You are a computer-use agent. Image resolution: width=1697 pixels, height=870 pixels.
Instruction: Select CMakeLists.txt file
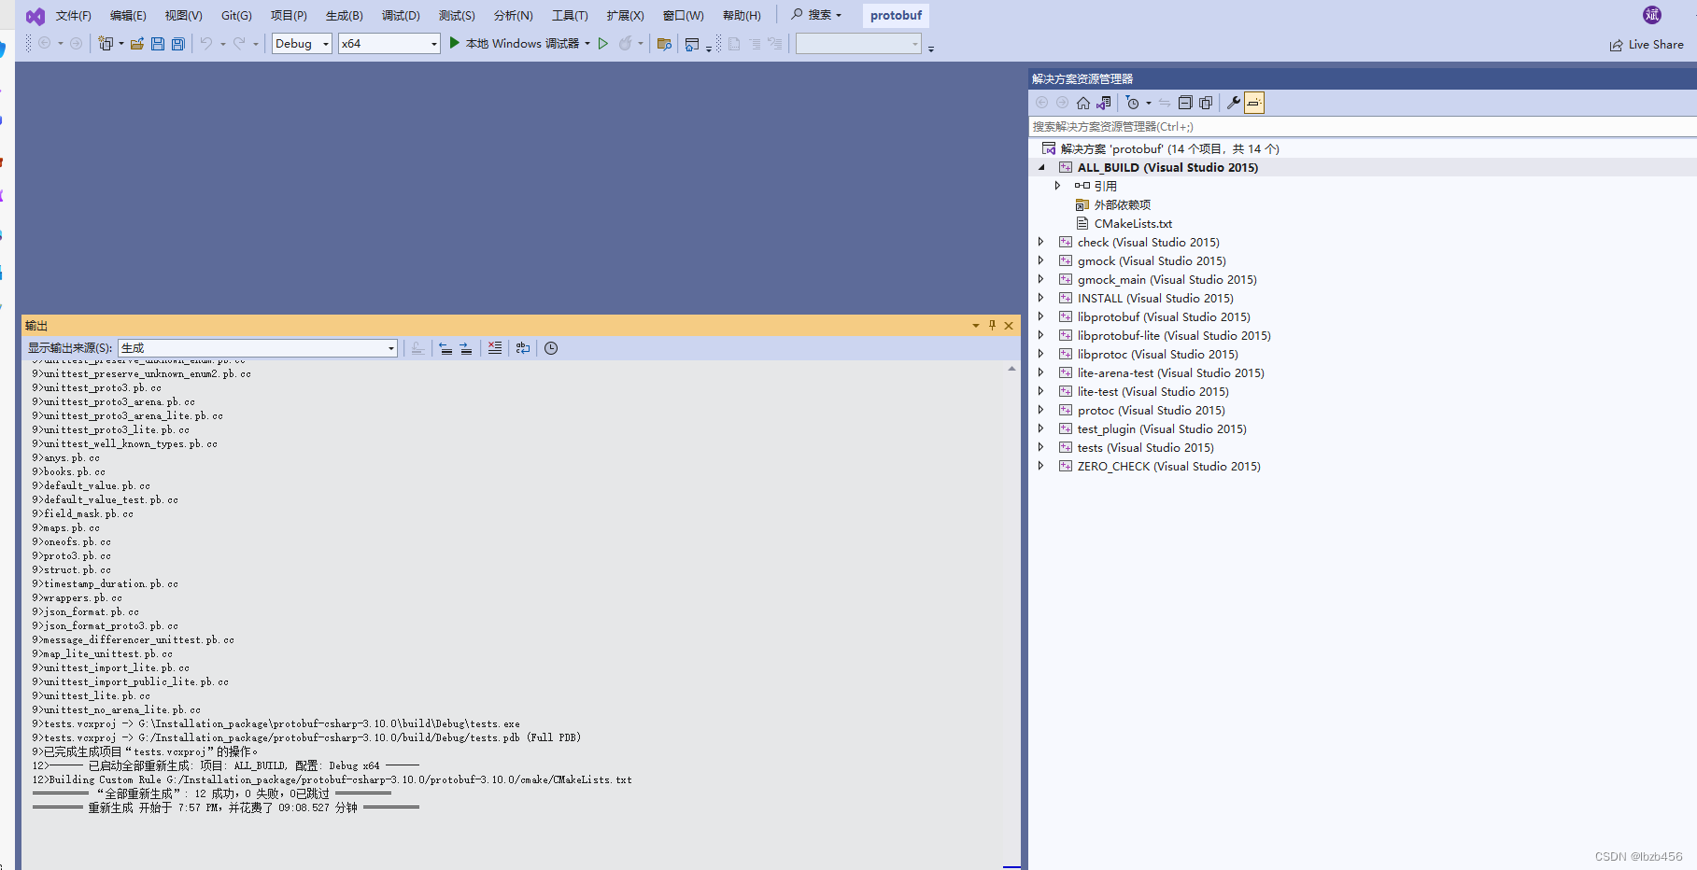(1133, 223)
